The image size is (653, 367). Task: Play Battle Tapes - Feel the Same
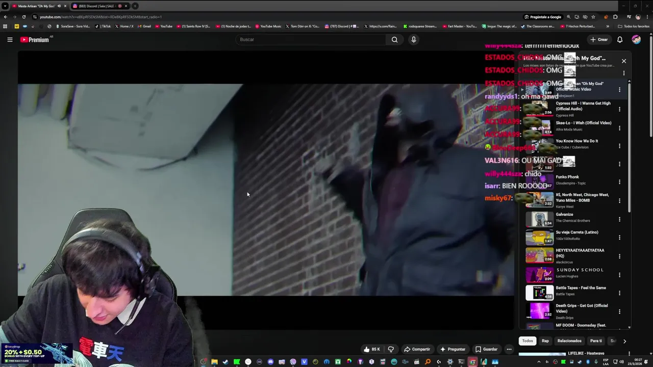point(581,288)
